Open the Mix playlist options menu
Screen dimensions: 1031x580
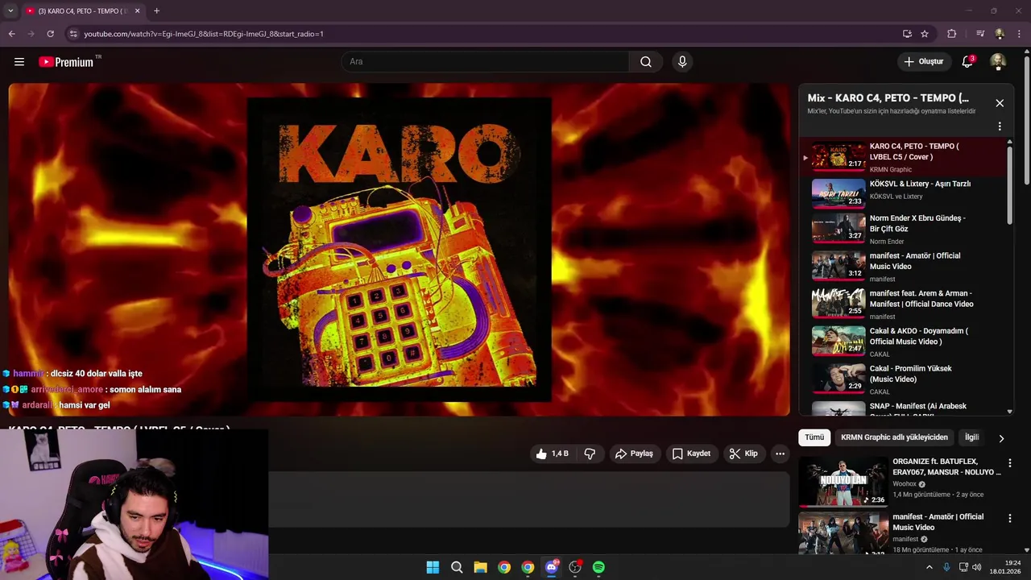tap(1000, 126)
